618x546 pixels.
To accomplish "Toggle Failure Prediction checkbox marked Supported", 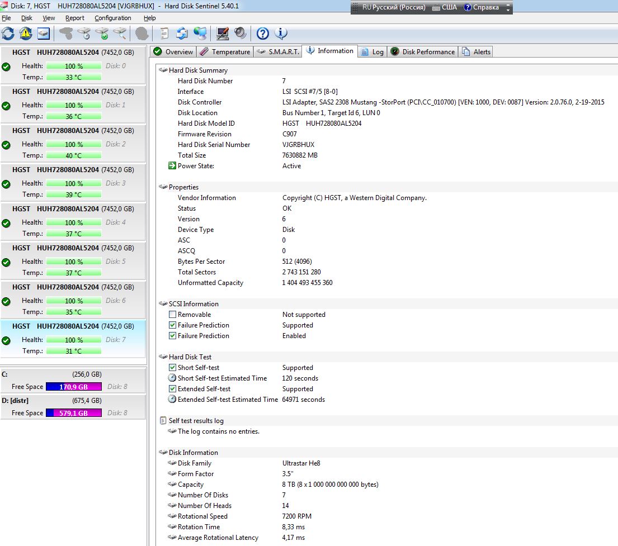I will (172, 325).
